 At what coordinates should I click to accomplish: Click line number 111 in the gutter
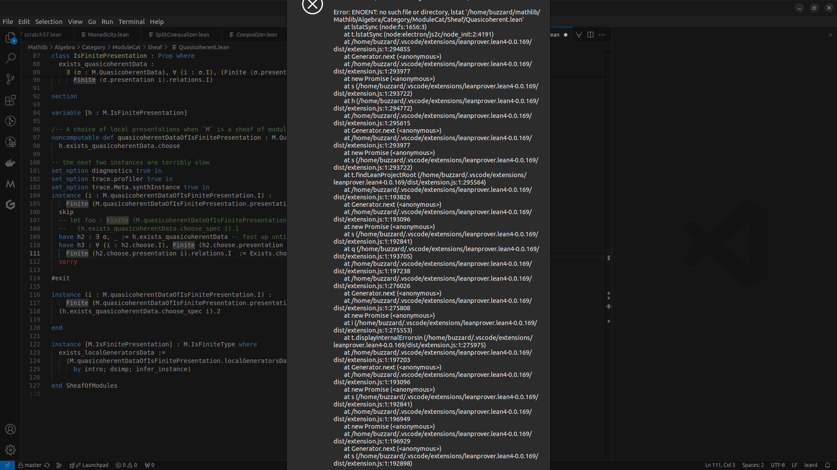pos(34,254)
